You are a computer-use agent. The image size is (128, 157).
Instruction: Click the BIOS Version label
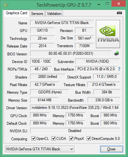17,54
